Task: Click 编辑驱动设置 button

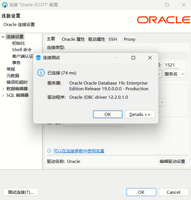Action: point(172,161)
